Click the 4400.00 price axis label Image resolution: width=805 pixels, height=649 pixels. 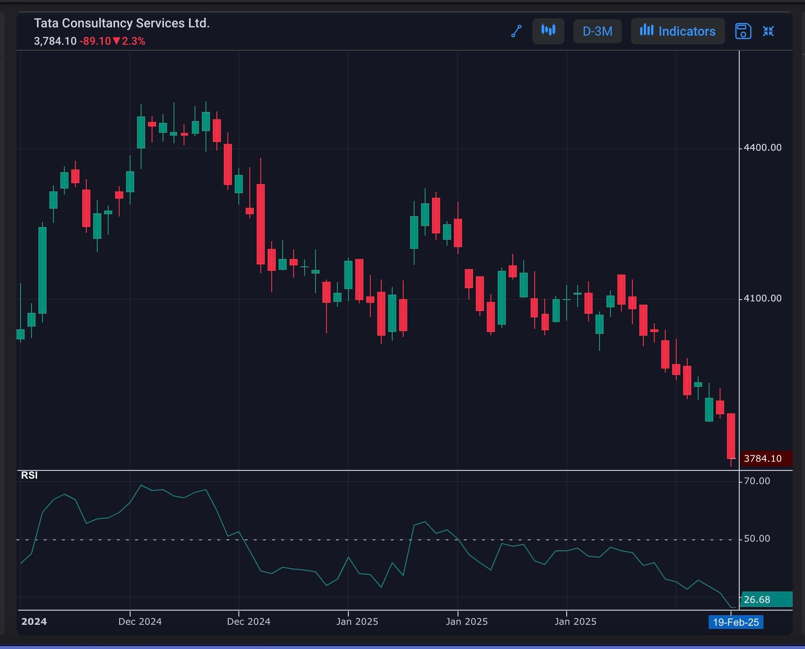click(x=763, y=148)
